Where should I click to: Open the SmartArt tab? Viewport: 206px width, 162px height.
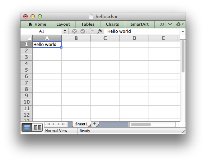pyautogui.click(x=140, y=24)
